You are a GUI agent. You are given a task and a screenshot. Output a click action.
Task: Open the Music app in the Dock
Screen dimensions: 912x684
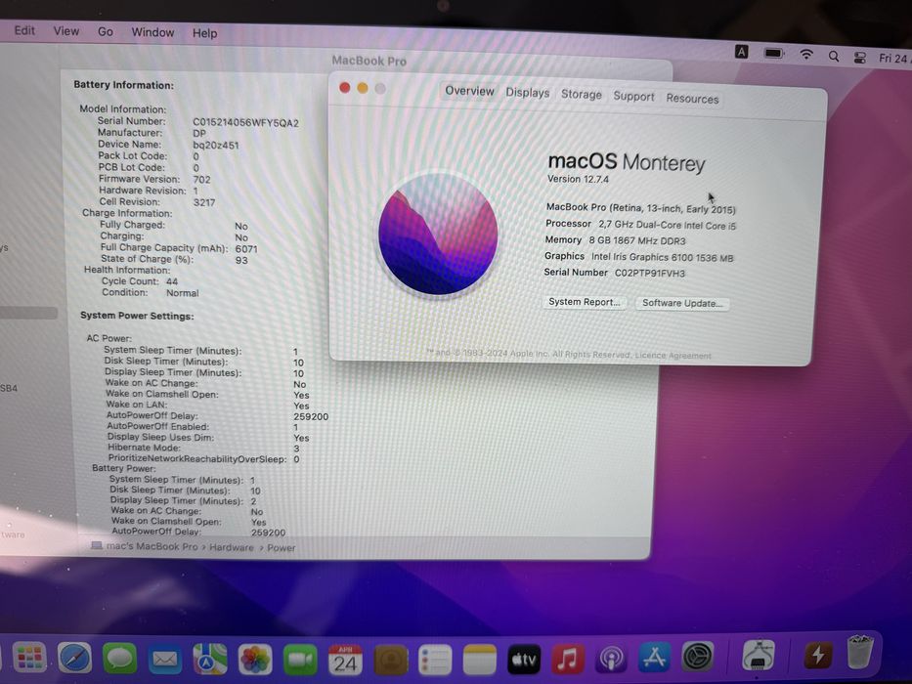pos(568,660)
